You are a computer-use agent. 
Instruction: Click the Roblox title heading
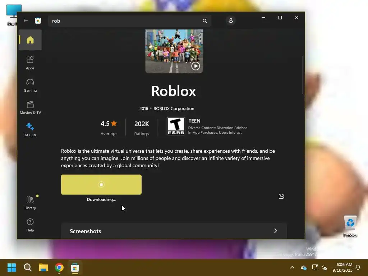point(174,91)
